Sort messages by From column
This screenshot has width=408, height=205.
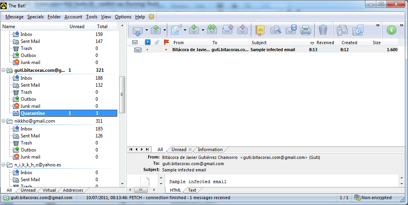[191, 42]
